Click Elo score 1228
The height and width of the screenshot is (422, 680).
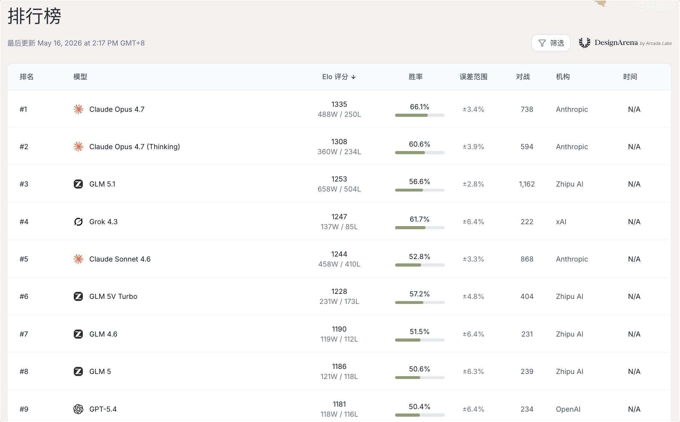coord(339,291)
